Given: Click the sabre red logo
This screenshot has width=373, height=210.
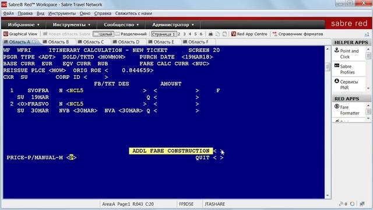Looking at the screenshot, I should click(349, 23).
